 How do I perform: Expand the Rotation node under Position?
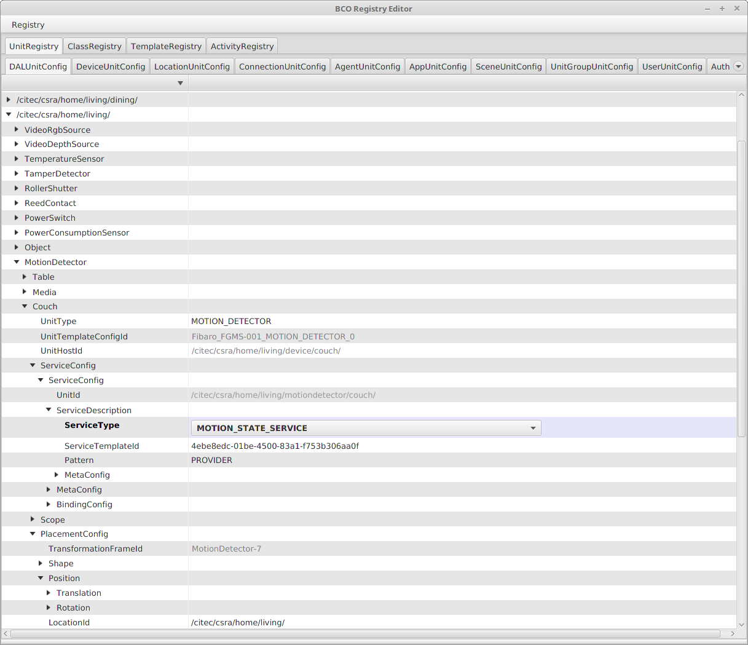point(49,607)
